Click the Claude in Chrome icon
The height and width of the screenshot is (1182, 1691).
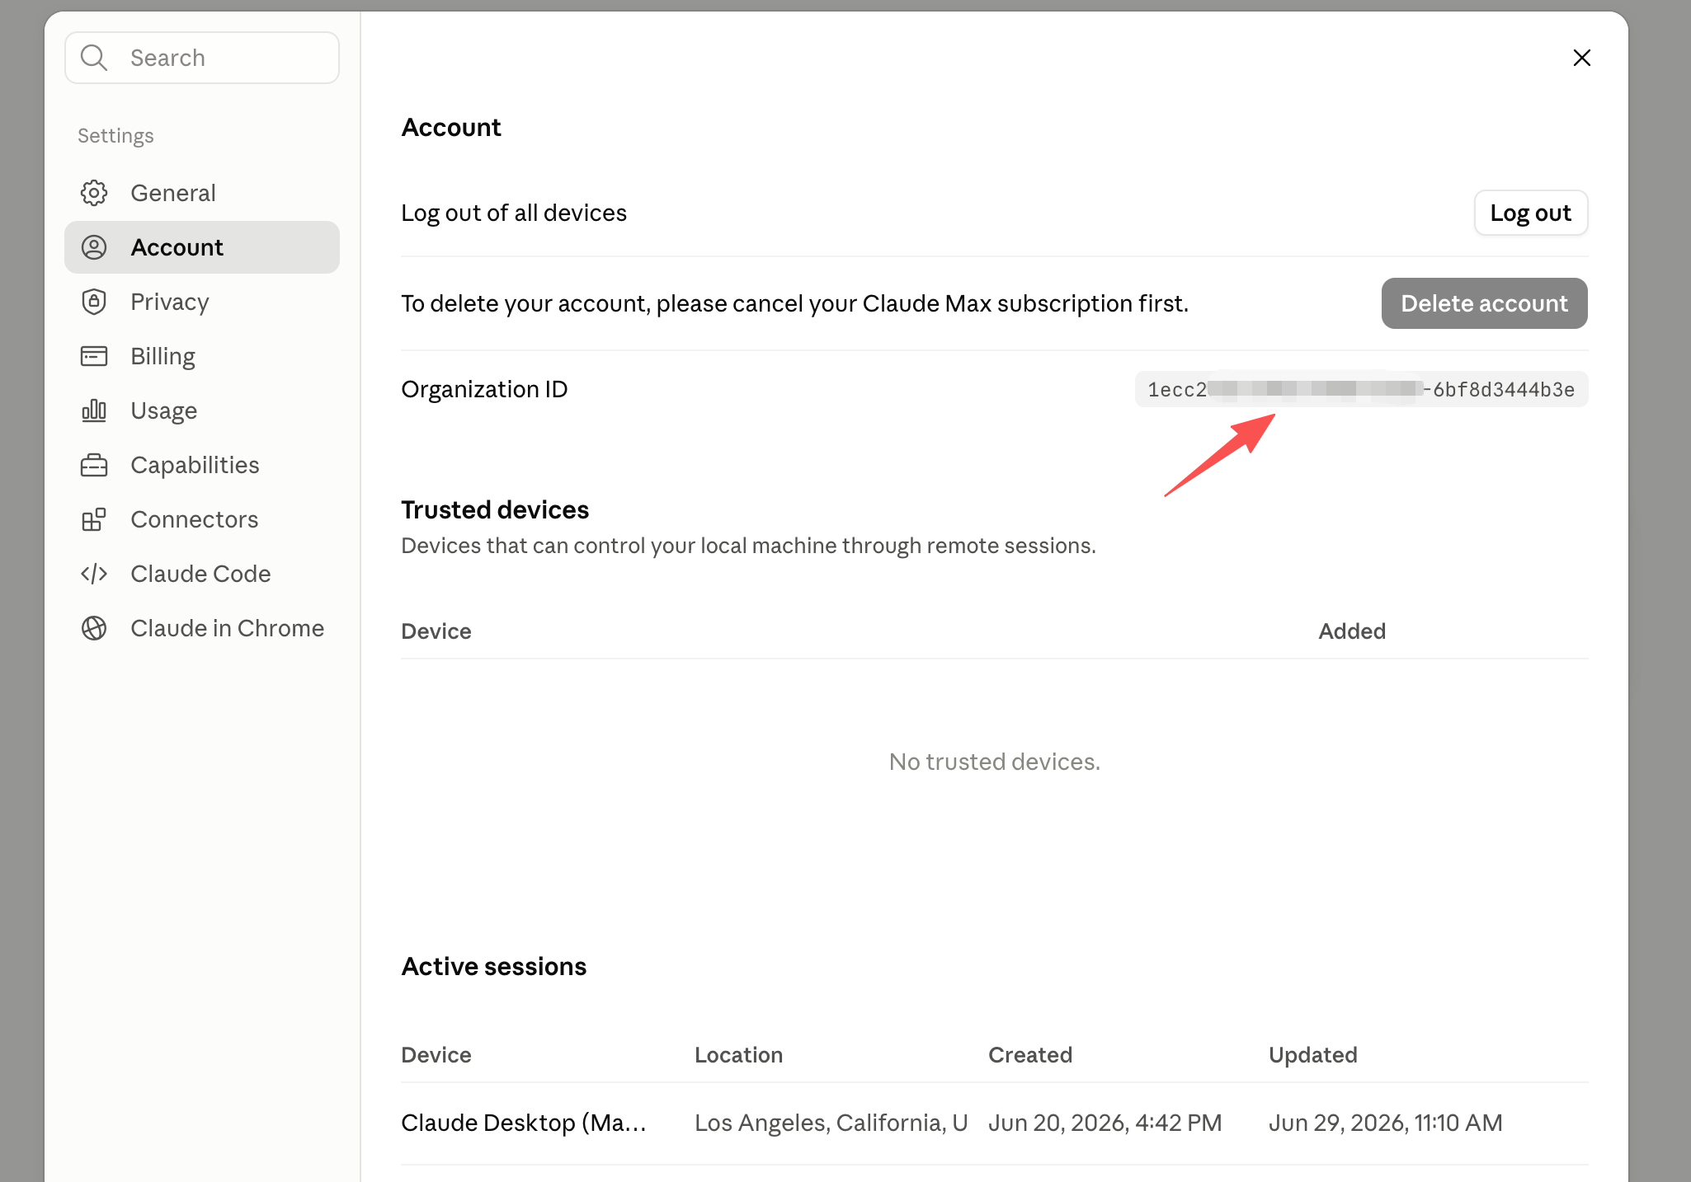point(94,628)
